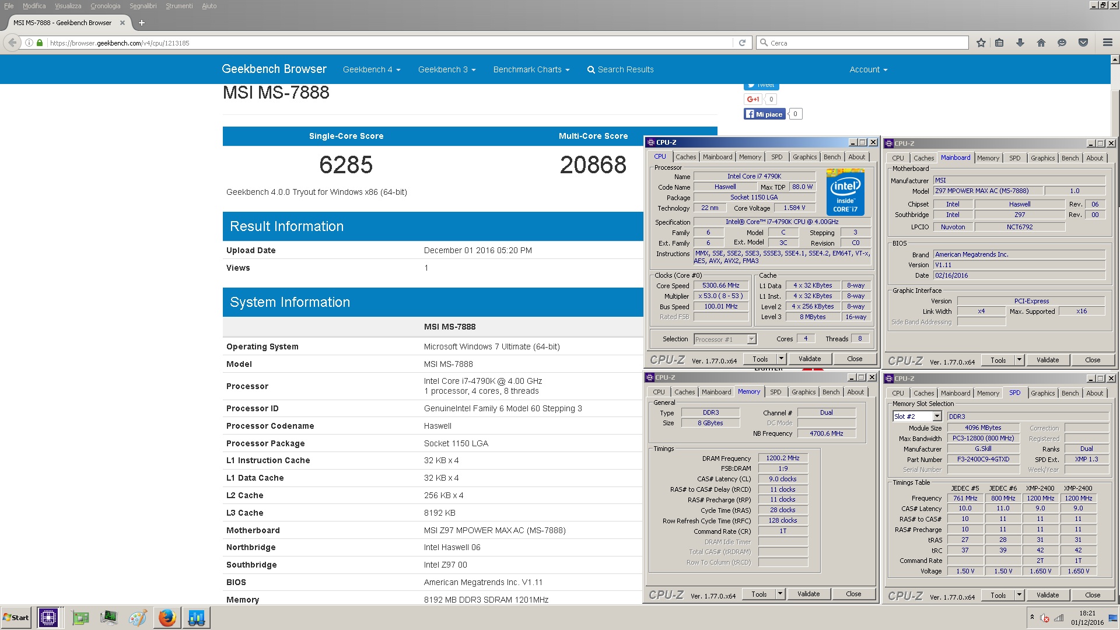Switch to Bench tab in CPU-Z Mainboard window
Viewport: 1120px width, 630px height.
point(1070,158)
